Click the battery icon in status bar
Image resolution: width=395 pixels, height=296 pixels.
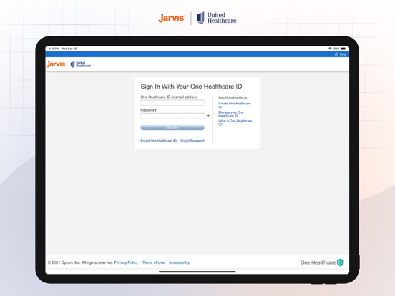pyautogui.click(x=343, y=49)
